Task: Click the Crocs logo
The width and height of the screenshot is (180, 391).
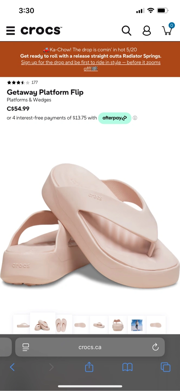Action: 41,31
